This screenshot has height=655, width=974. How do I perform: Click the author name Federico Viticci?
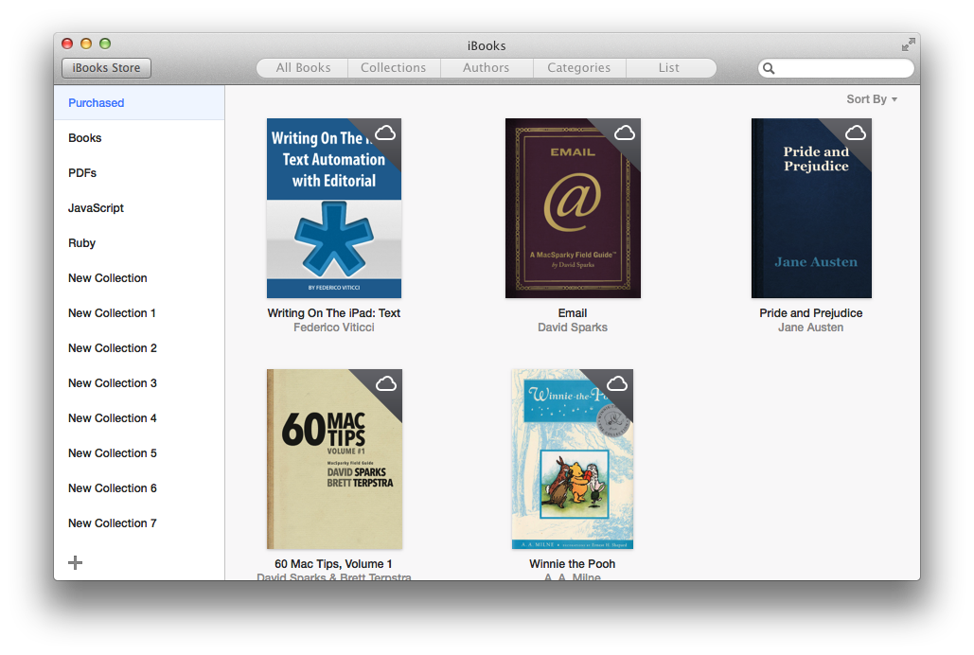click(x=334, y=327)
